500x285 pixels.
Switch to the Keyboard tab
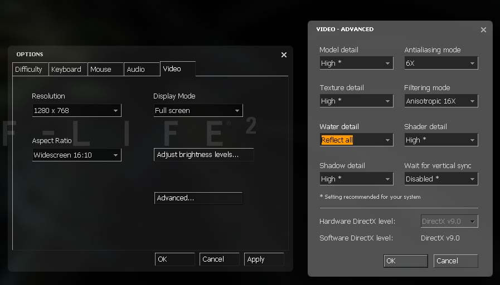(x=68, y=70)
